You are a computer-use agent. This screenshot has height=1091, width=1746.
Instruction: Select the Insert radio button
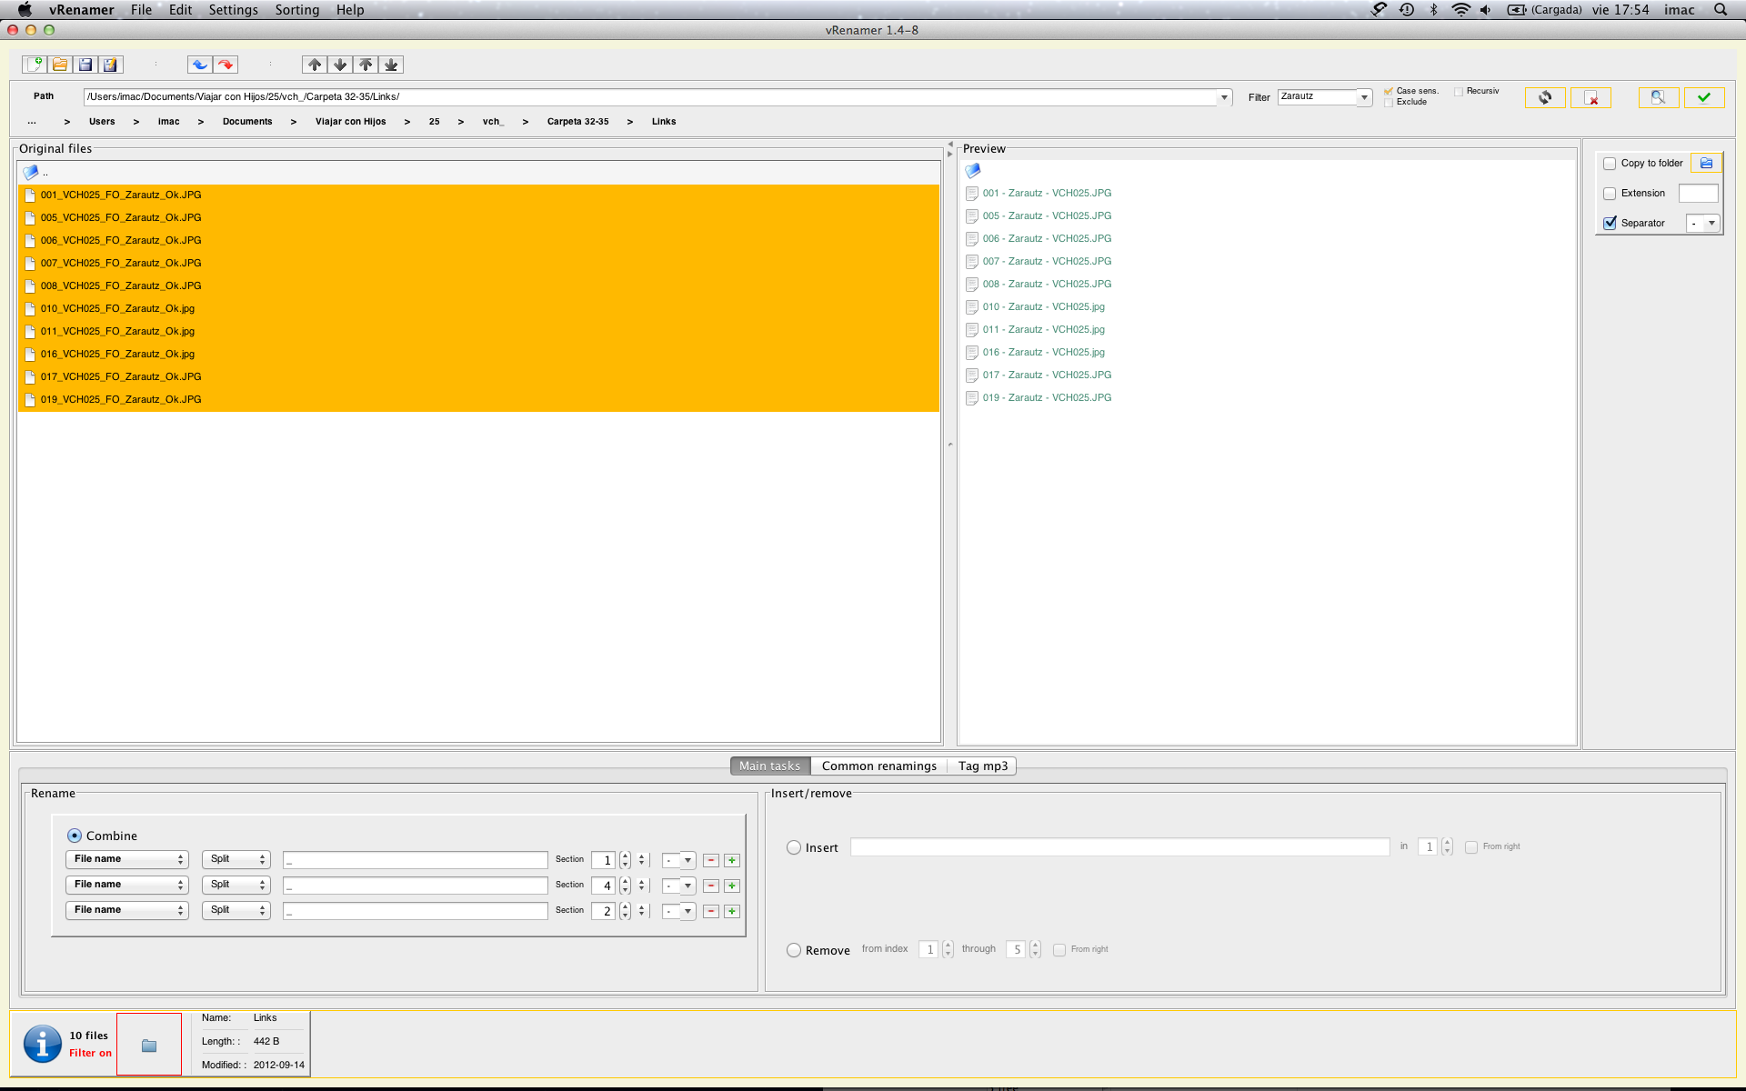[x=794, y=847]
